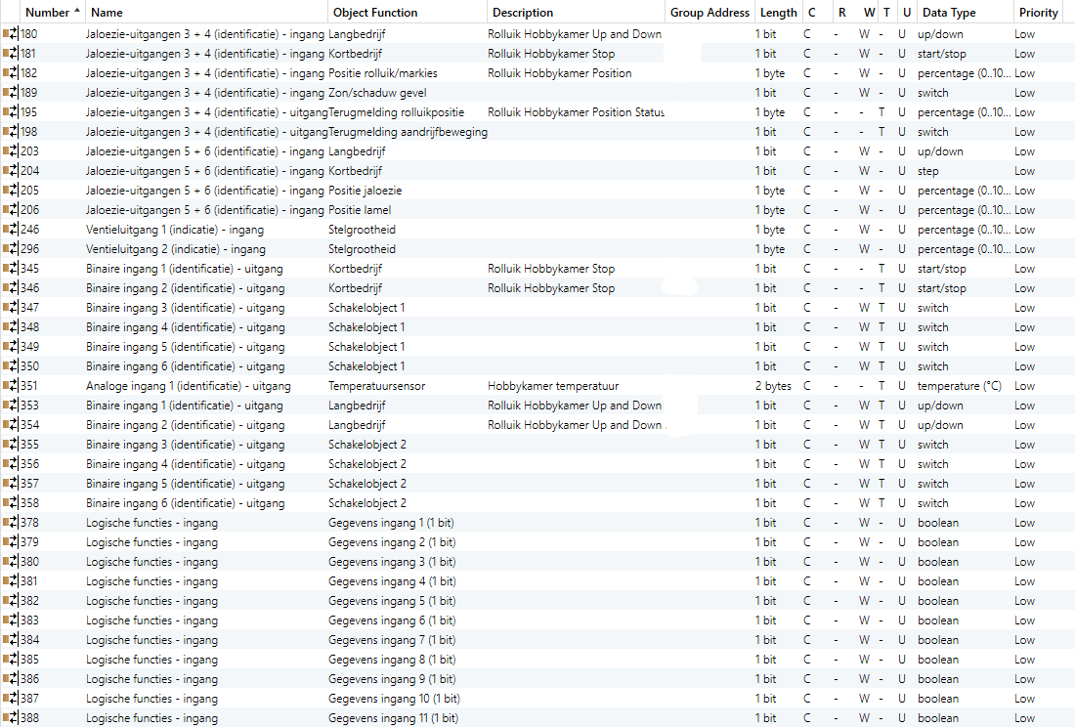The height and width of the screenshot is (727, 1075).
Task: Click the object icon for row 246
Action: point(11,230)
